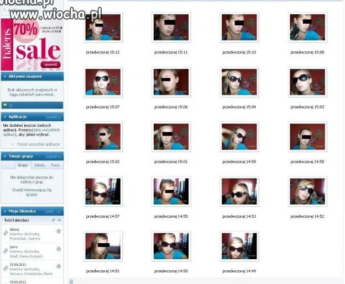
Task: Open photo dated przedwczoraj 14:58
Action: click(x=307, y=137)
